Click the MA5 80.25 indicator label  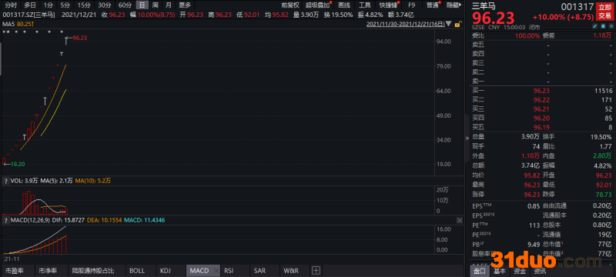[x=18, y=24]
